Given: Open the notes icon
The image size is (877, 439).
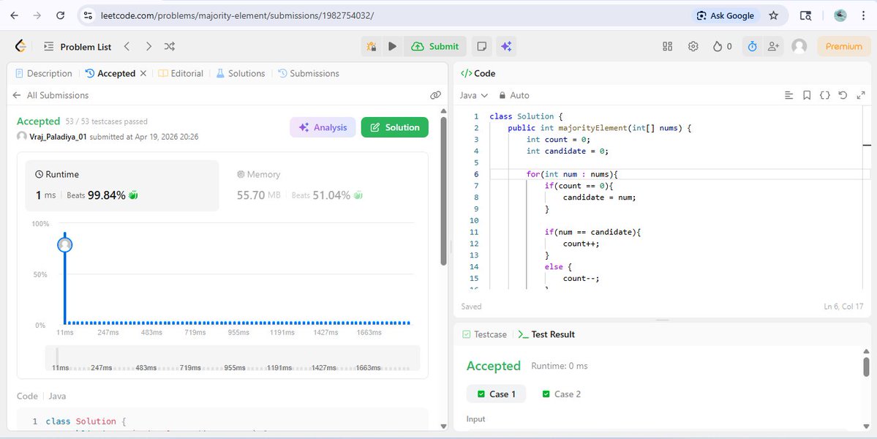Looking at the screenshot, I should pyautogui.click(x=481, y=46).
